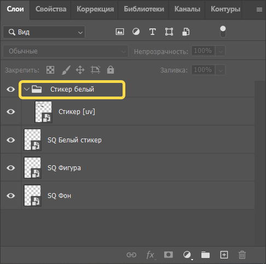Image resolution: width=266 pixels, height=264 pixels.
Task: Hide the Стикер белый group
Action: (11, 89)
